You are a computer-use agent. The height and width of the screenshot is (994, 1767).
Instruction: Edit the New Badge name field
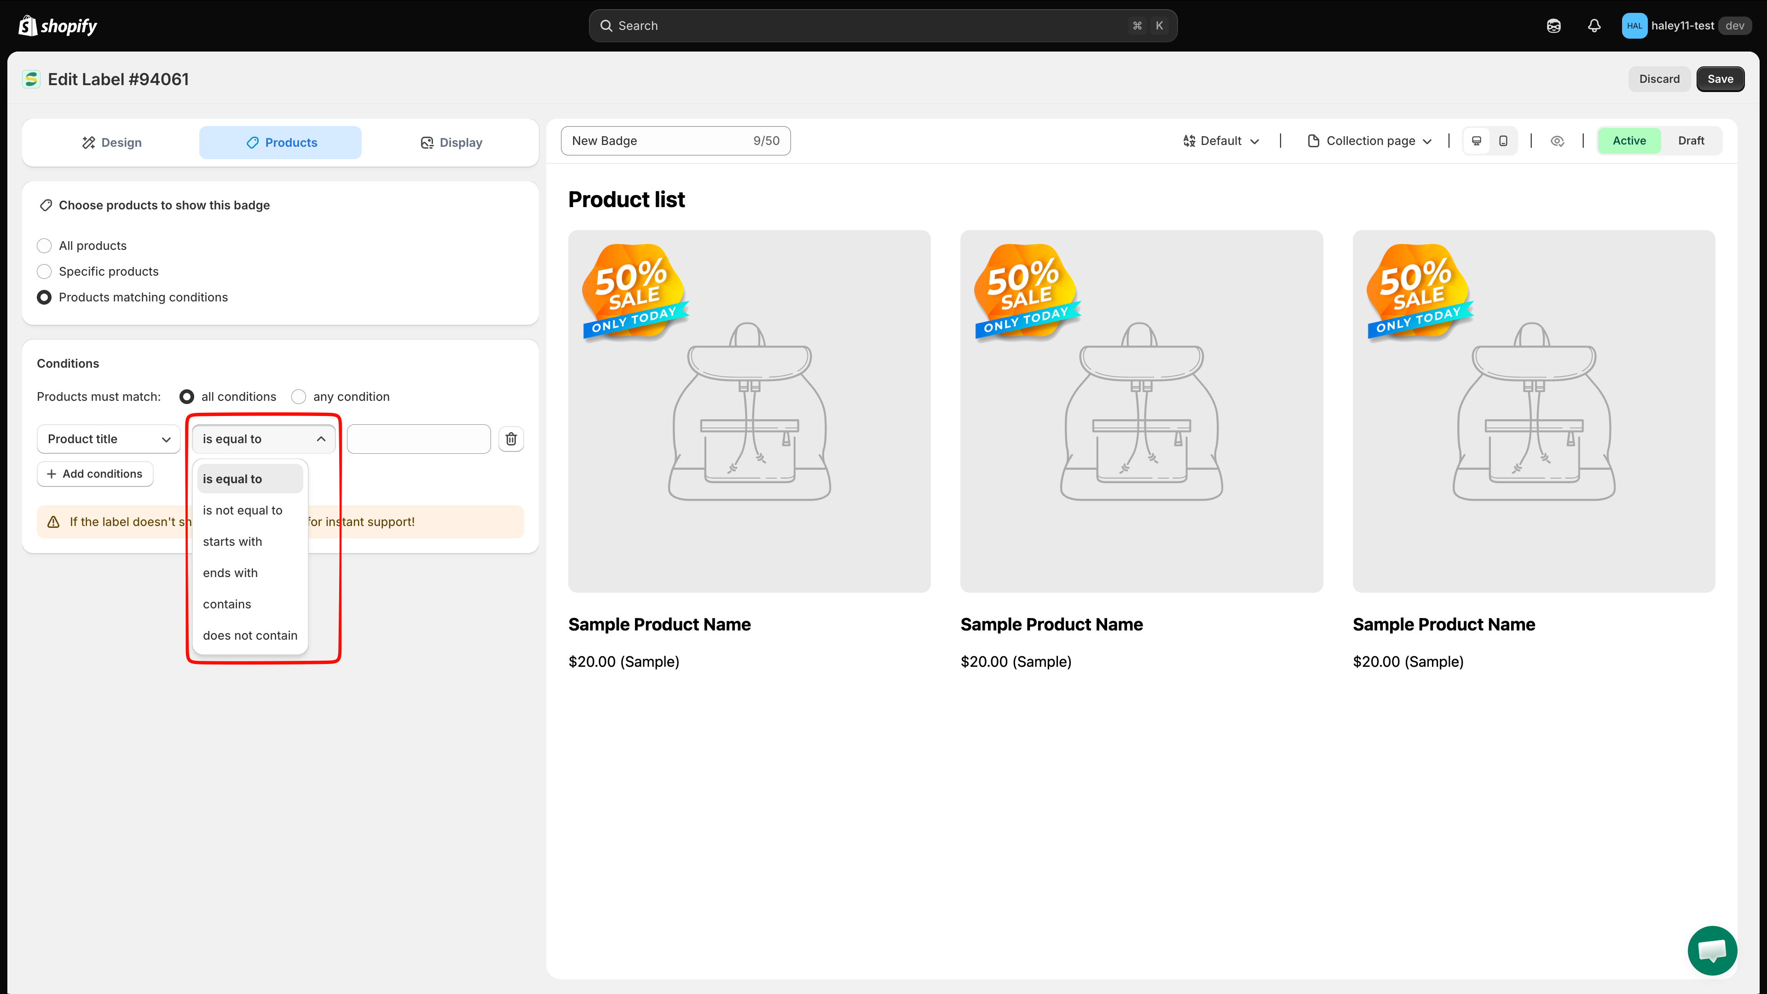[x=676, y=141]
